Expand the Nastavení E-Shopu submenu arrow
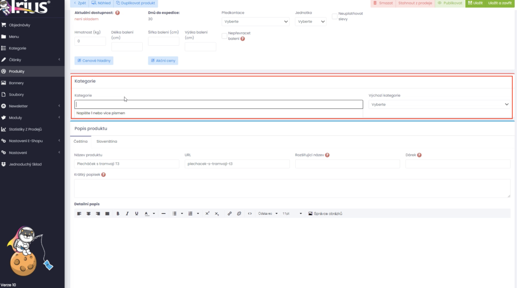 [59, 141]
